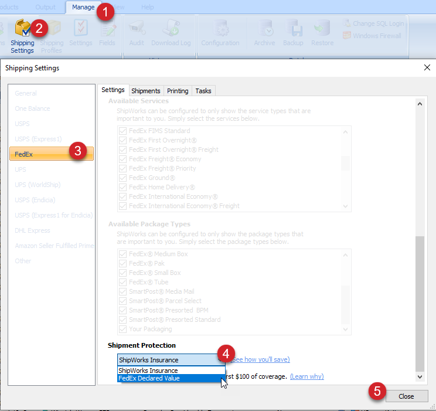This screenshot has width=436, height=411.
Task: Toggle FedEx Ground® checkbox
Action: (x=122, y=178)
